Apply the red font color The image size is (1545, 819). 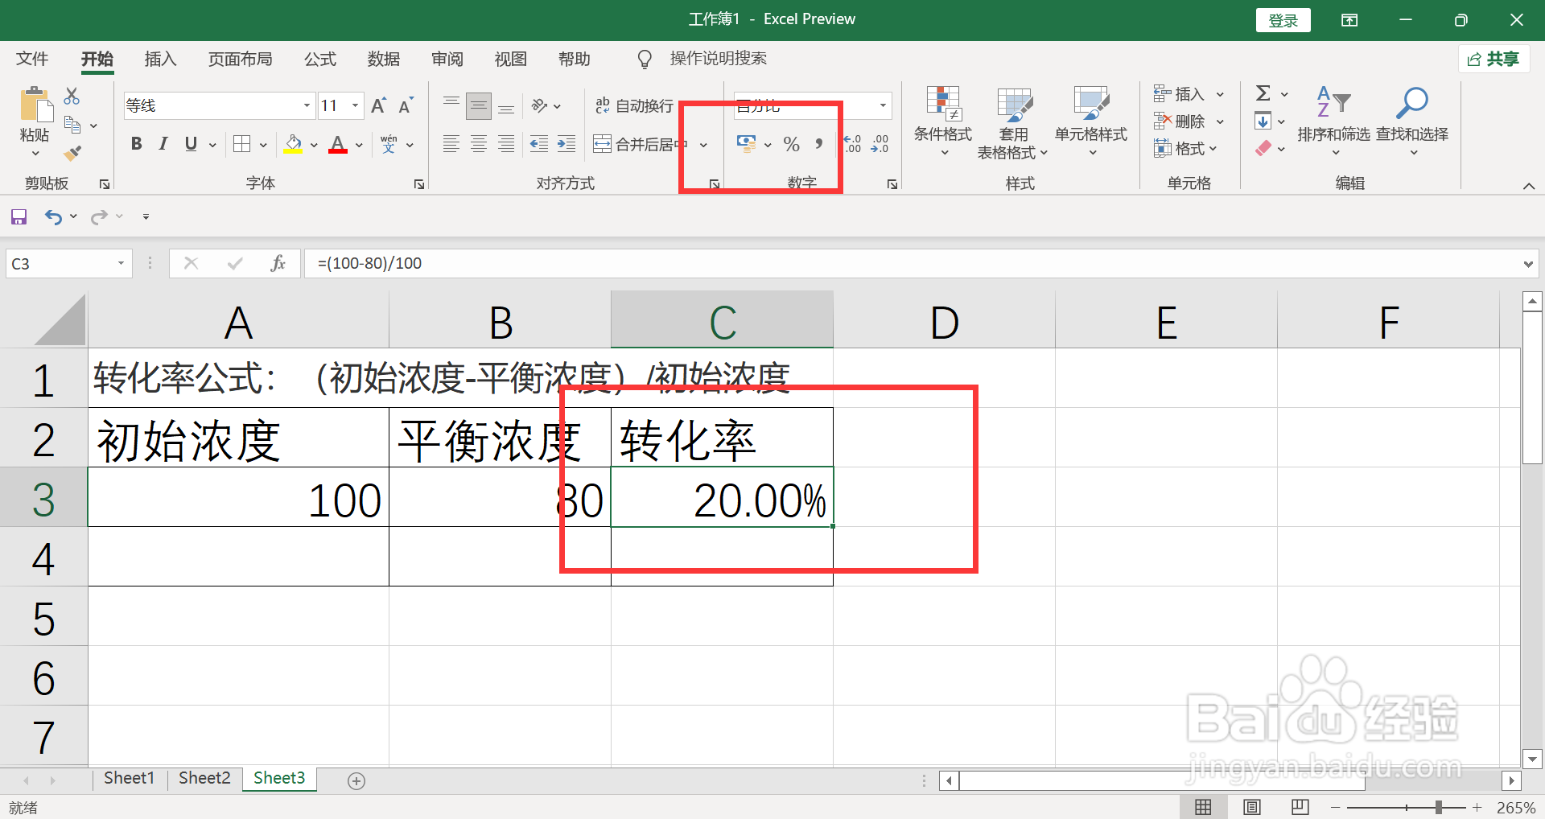[x=338, y=144]
